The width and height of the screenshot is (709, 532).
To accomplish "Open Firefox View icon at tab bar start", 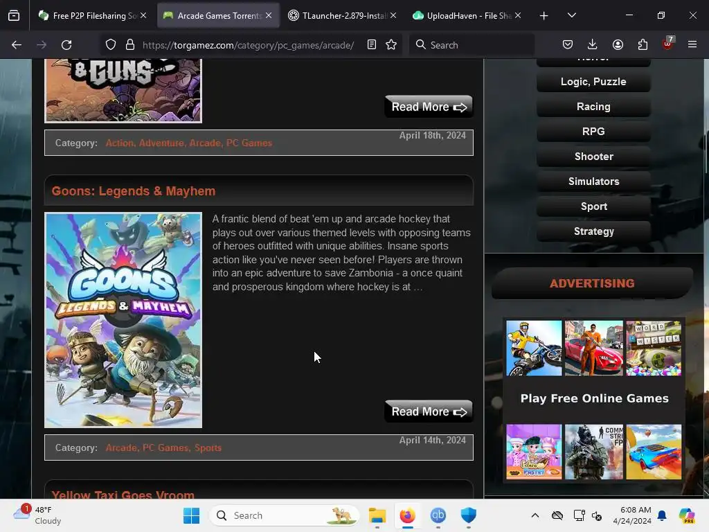I will point(14,15).
